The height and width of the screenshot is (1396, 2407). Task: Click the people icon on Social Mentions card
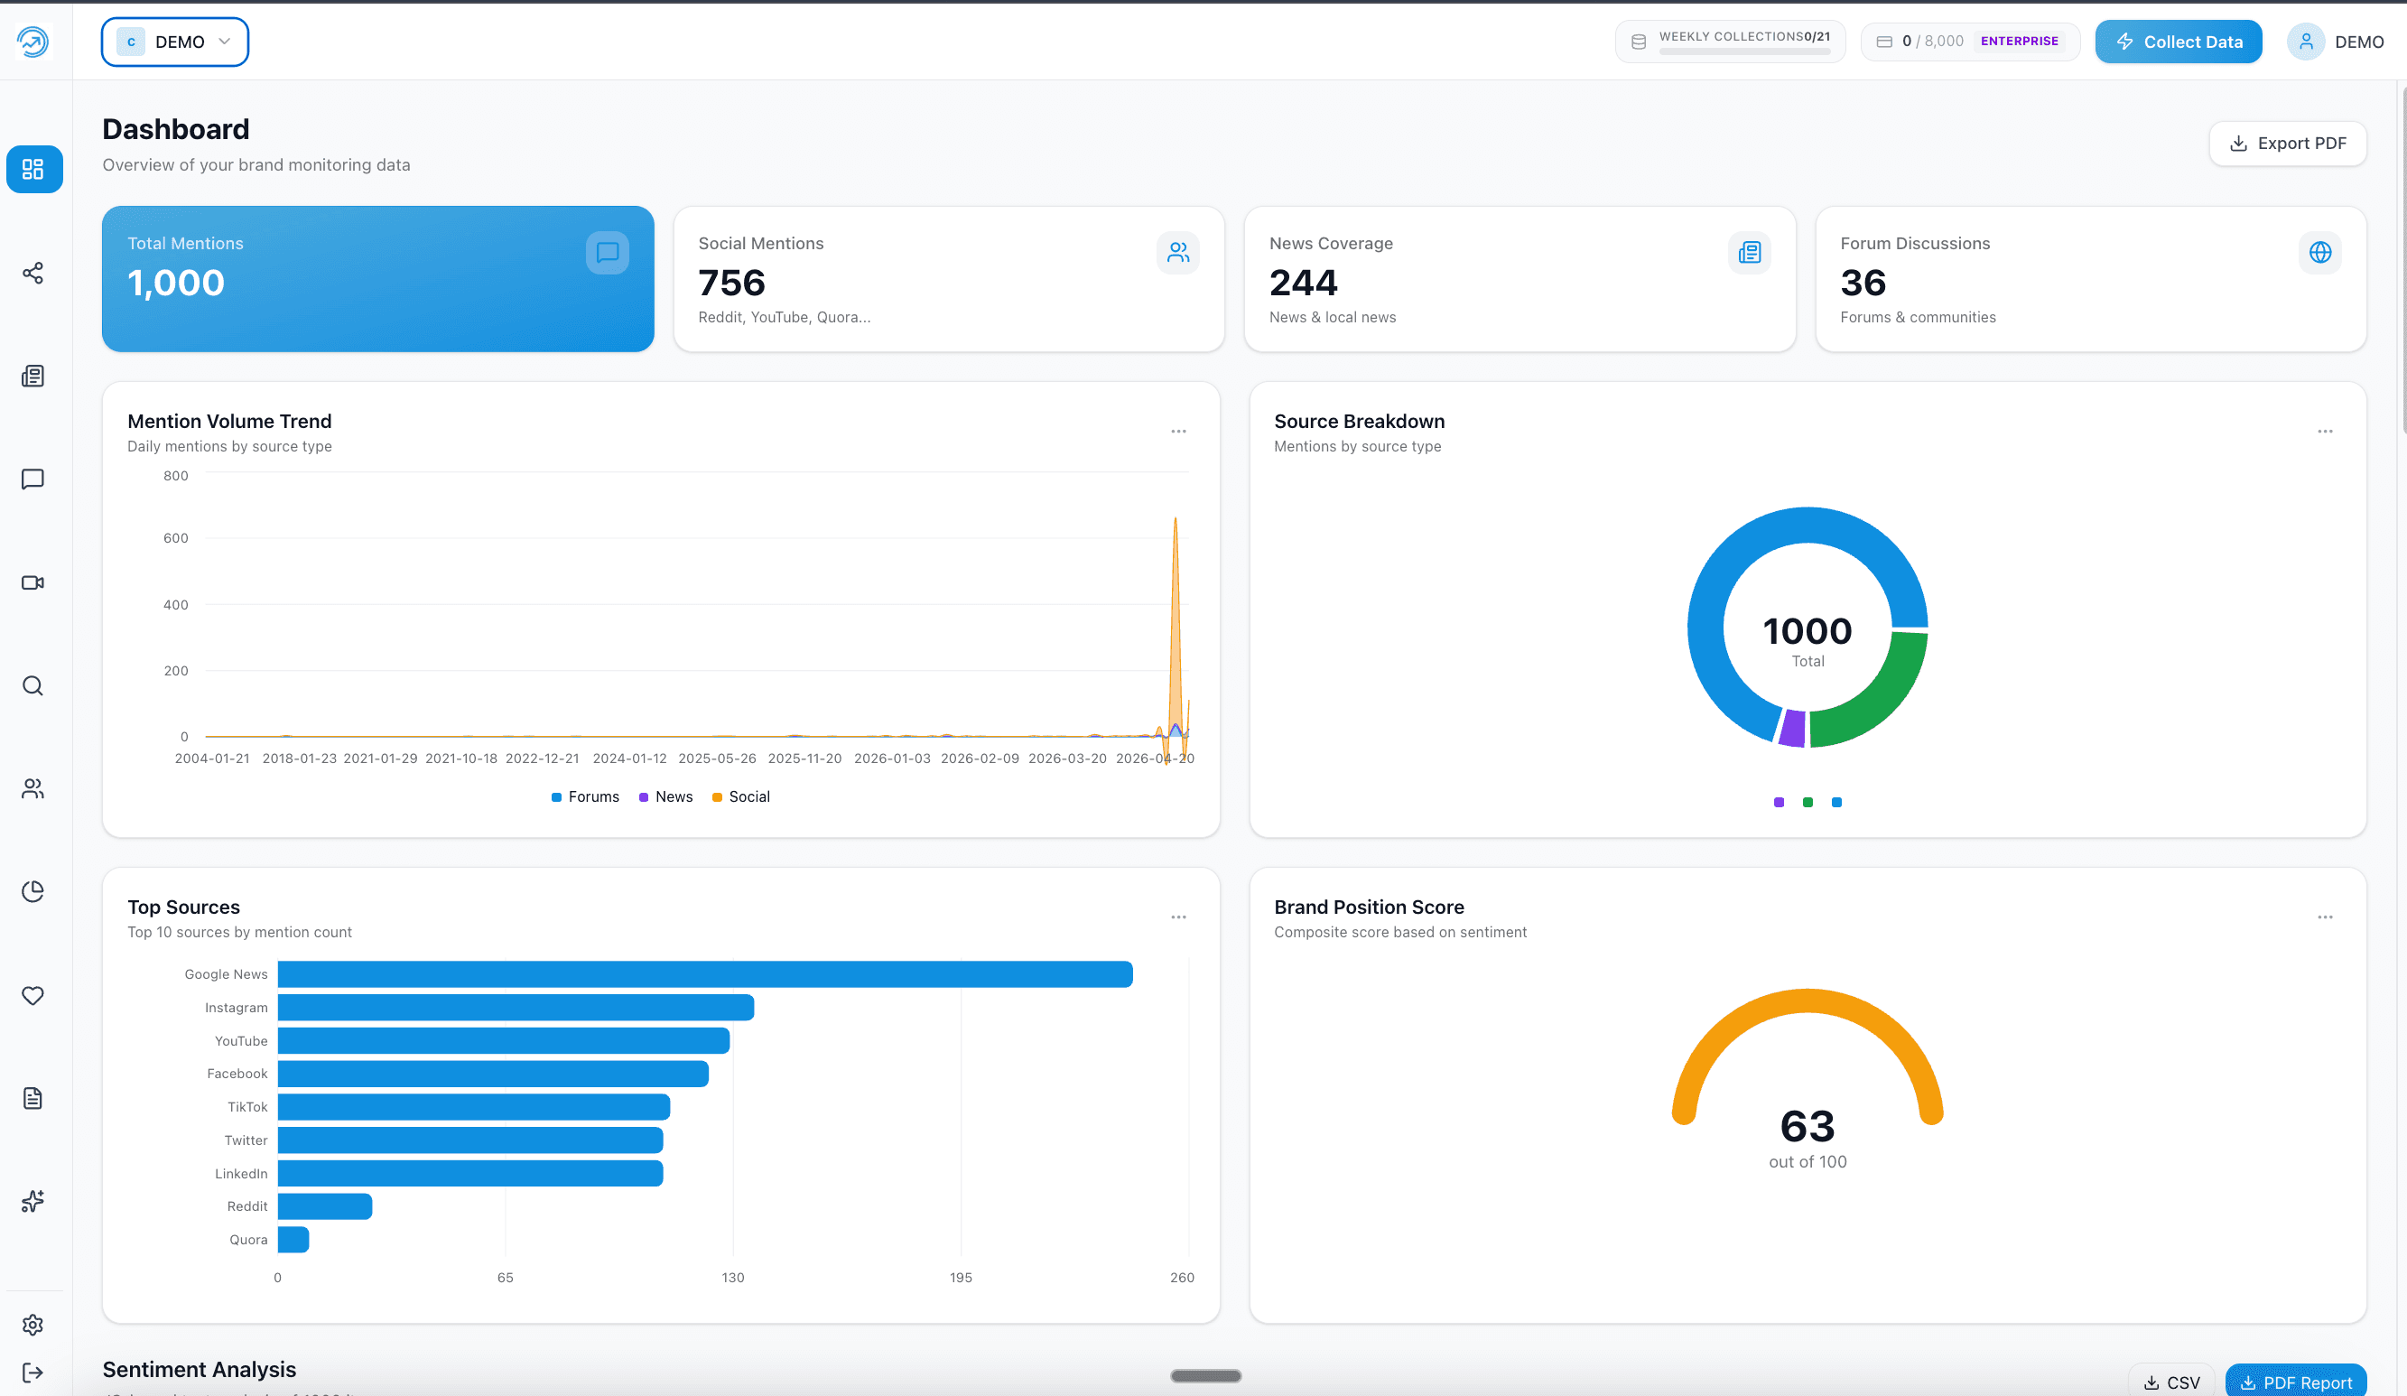tap(1178, 252)
